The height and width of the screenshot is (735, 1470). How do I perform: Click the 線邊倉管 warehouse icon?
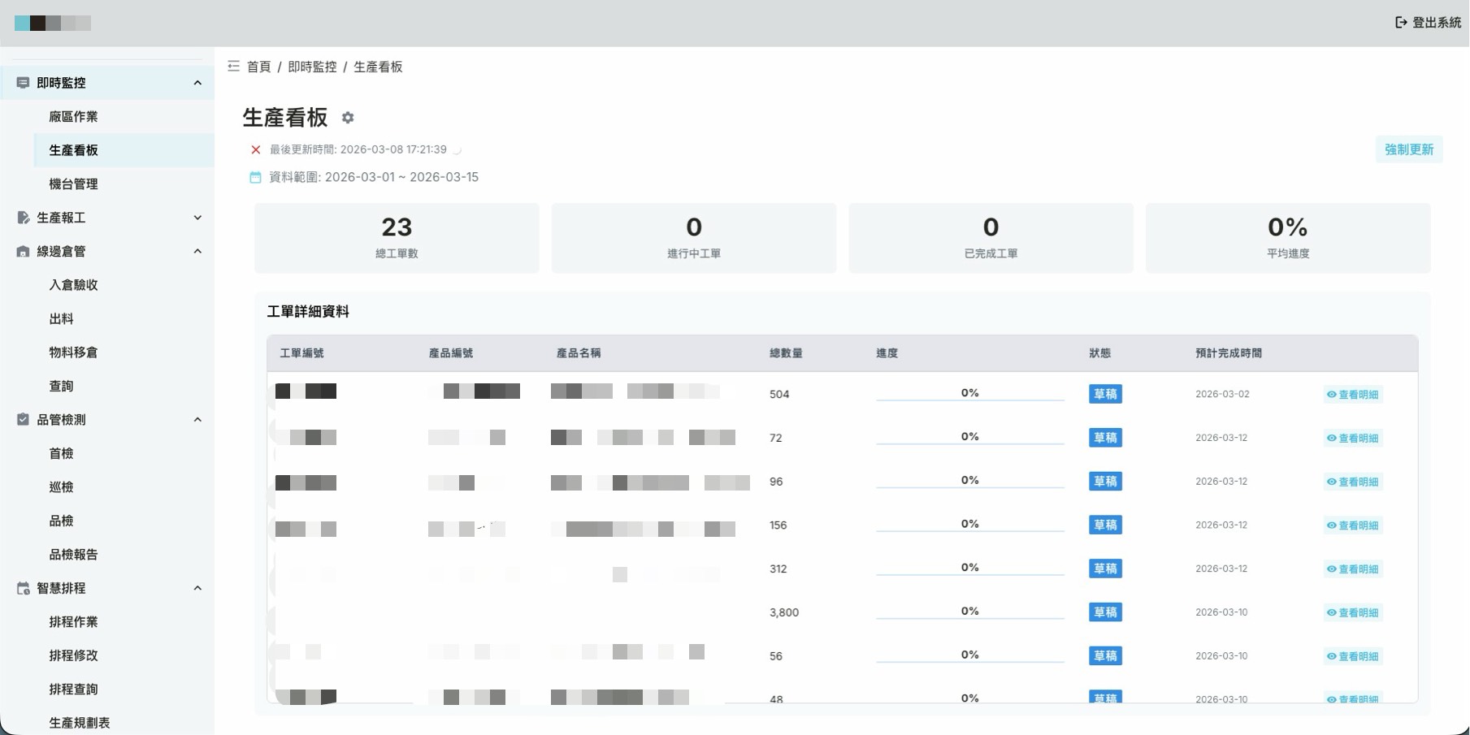click(x=23, y=252)
